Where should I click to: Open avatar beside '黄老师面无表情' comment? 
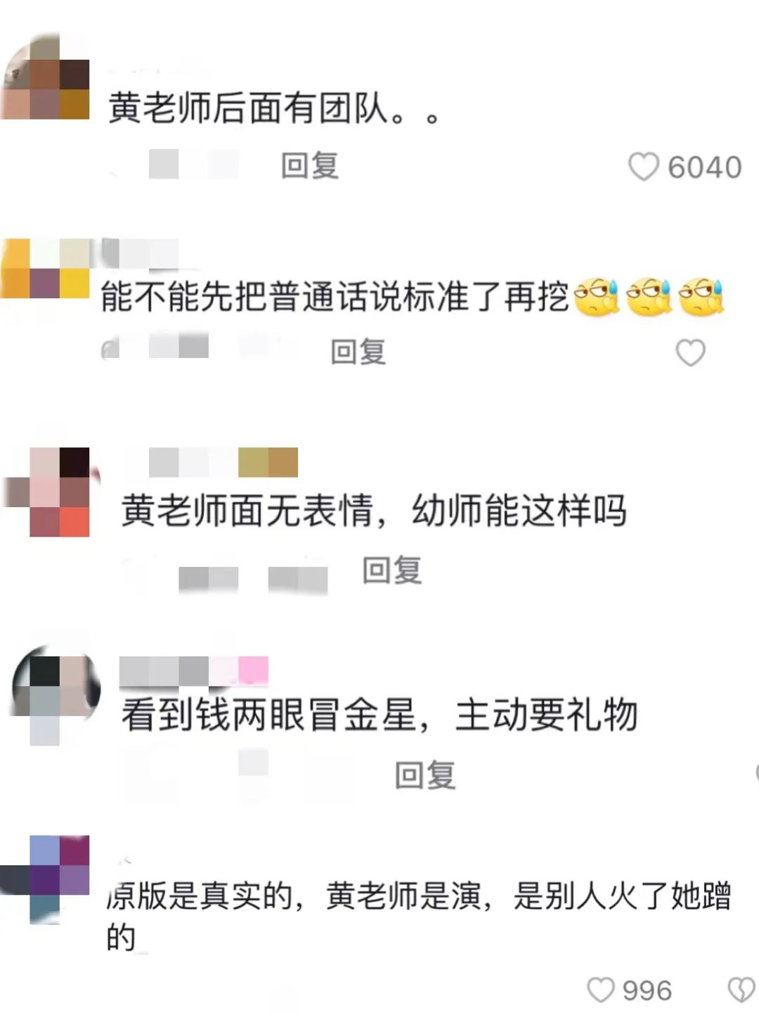point(49,492)
